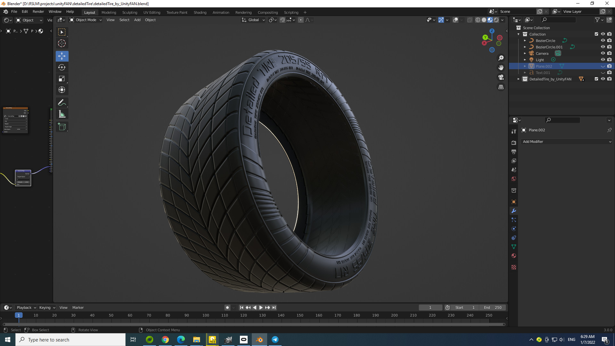This screenshot has width=615, height=346.
Task: Open Chrome from the taskbar
Action: click(165, 340)
